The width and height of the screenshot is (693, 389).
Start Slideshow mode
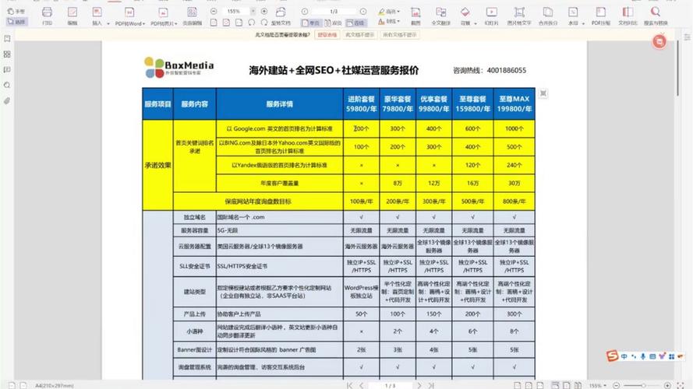(491, 16)
